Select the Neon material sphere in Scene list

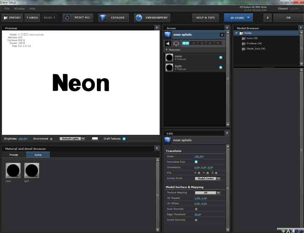pyautogui.click(x=169, y=58)
